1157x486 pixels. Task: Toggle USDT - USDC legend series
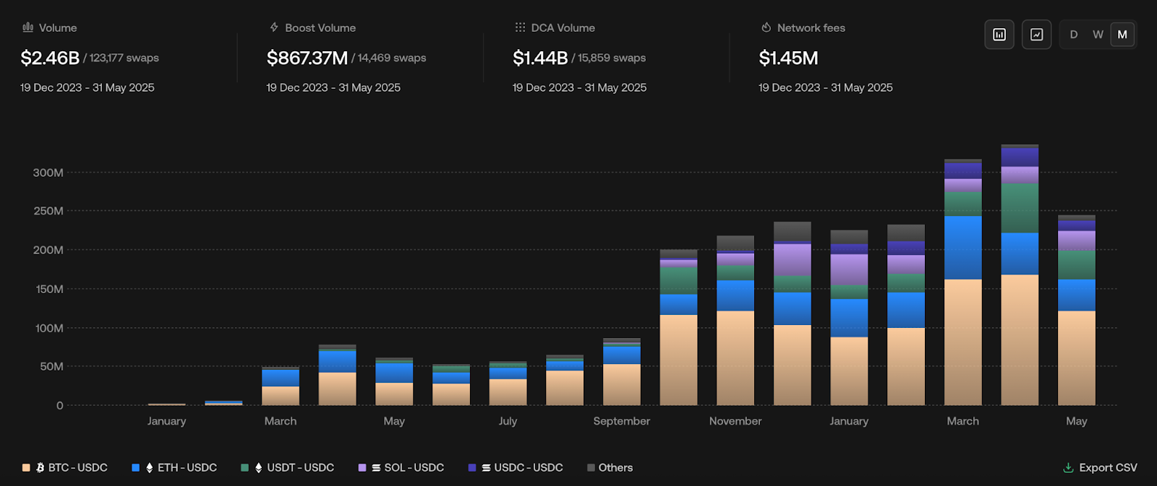(x=288, y=468)
